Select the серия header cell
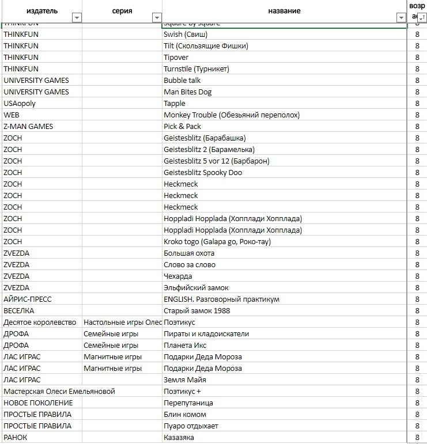 pyautogui.click(x=122, y=11)
